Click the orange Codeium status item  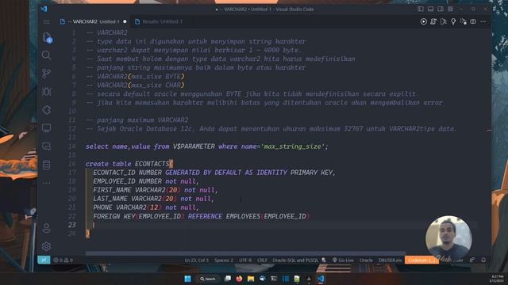(421, 260)
